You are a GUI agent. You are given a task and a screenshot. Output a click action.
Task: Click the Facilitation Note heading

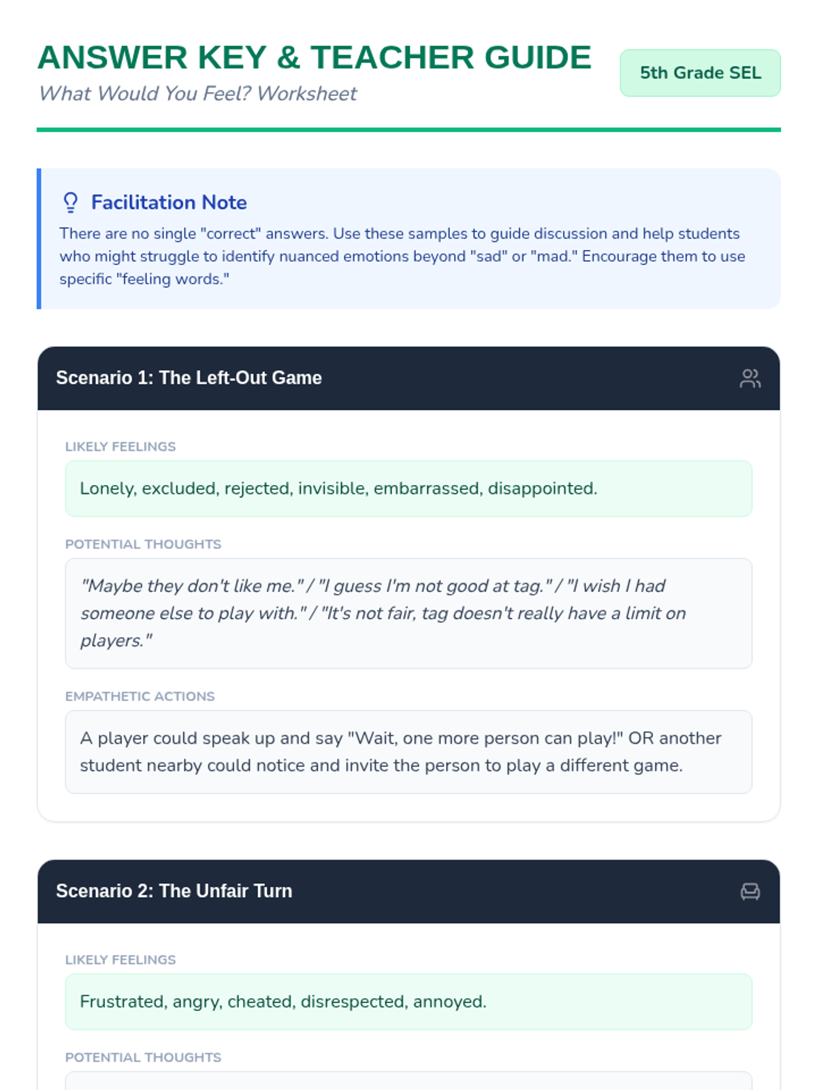tap(169, 202)
